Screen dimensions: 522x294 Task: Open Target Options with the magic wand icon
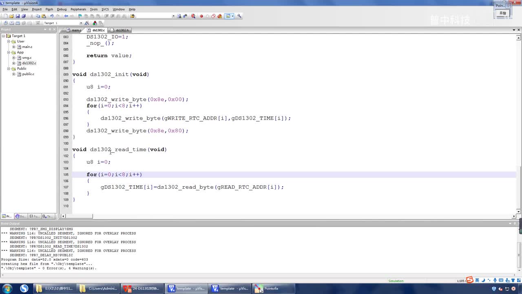87,23
